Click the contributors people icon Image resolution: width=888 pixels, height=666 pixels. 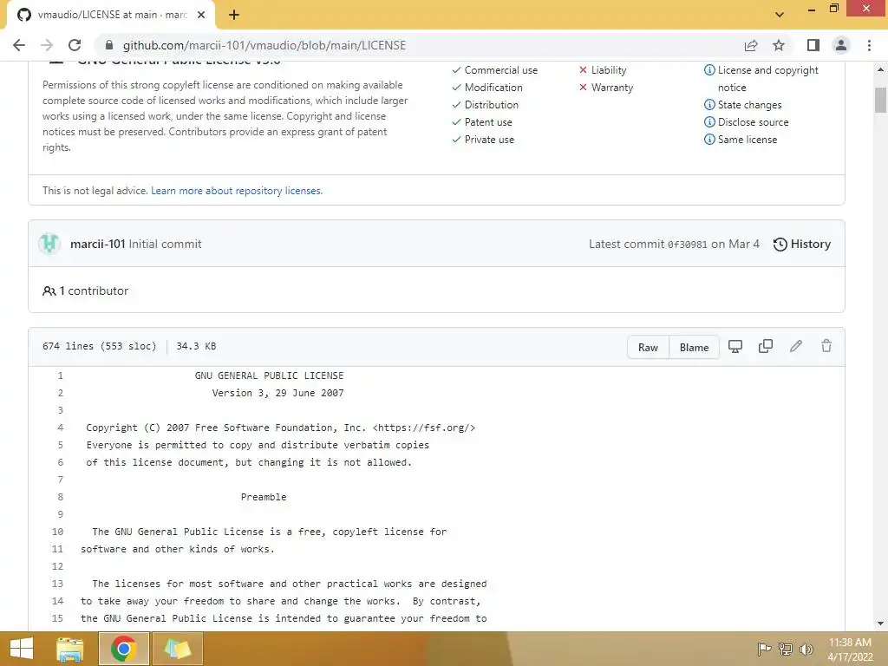[49, 291]
